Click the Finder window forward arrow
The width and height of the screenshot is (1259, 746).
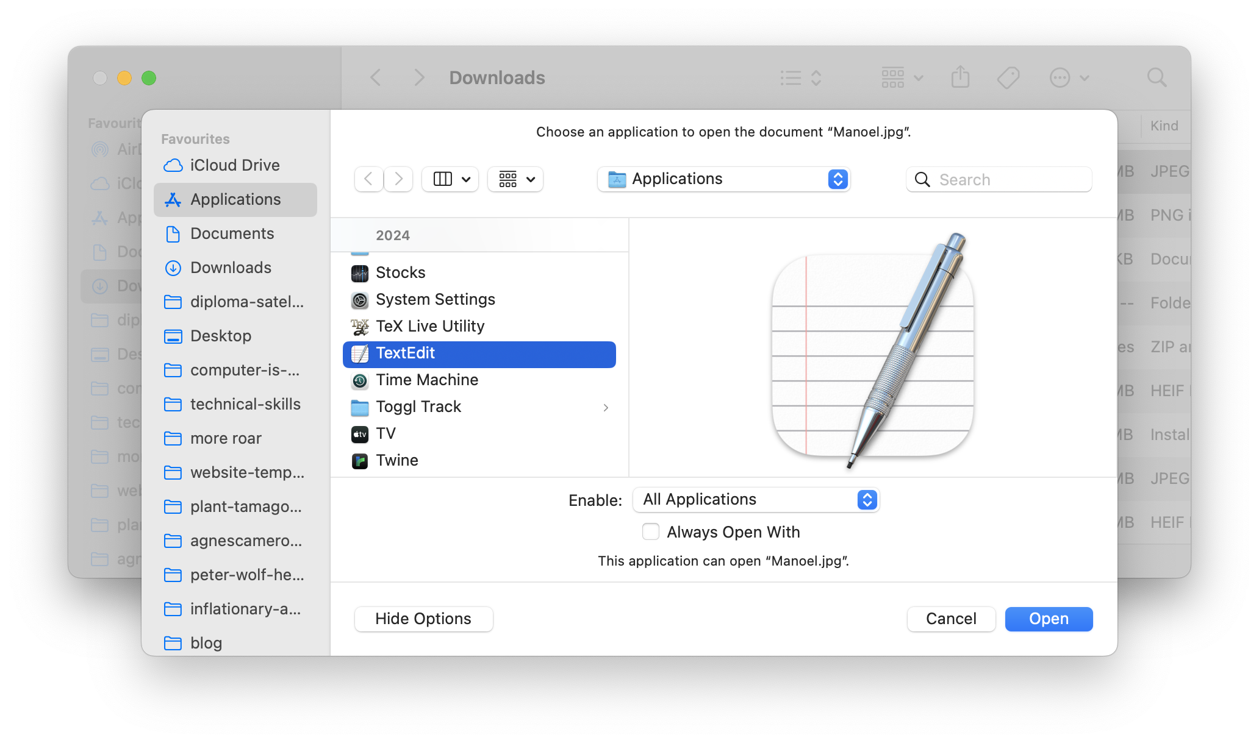pos(419,78)
